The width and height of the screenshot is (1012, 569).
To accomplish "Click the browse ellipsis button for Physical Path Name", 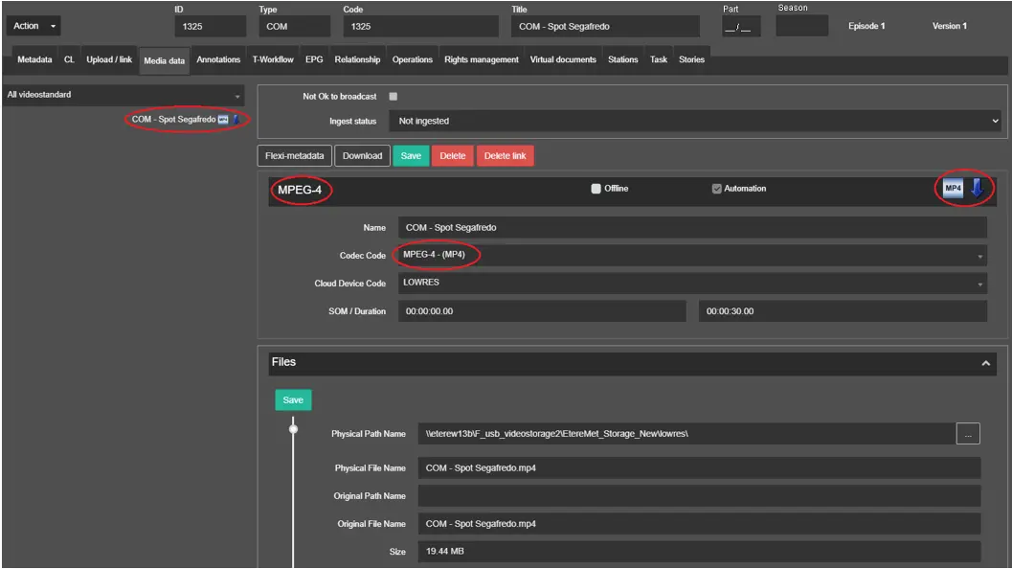I will (968, 434).
